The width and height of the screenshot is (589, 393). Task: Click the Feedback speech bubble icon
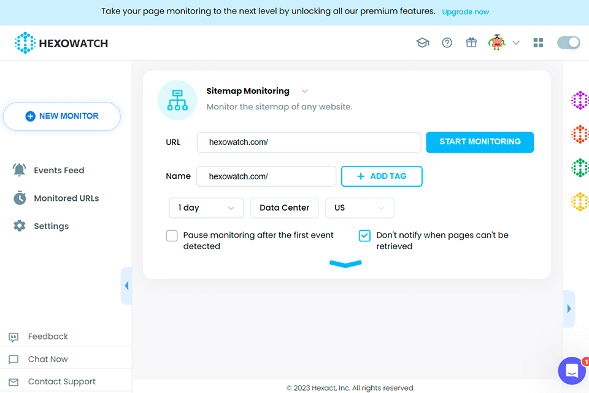click(x=13, y=337)
